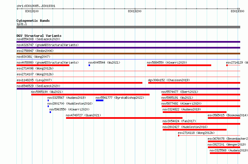Viewport: 248px width, 164px height.
Task: Open the esv2714096 (Wong2012b) label
Action: tap(35, 68)
